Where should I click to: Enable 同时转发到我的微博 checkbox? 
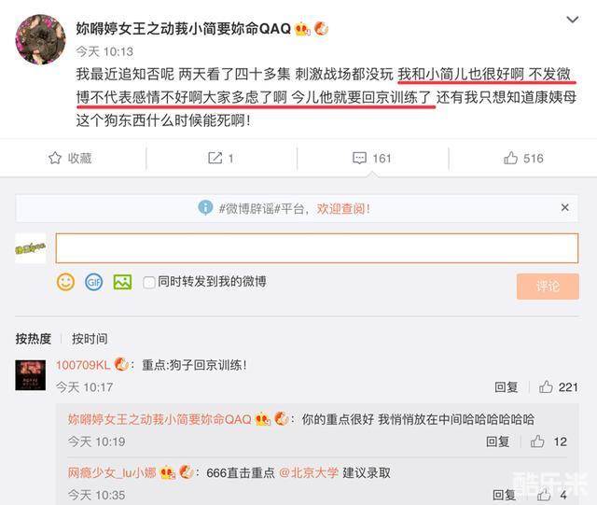pyautogui.click(x=148, y=283)
